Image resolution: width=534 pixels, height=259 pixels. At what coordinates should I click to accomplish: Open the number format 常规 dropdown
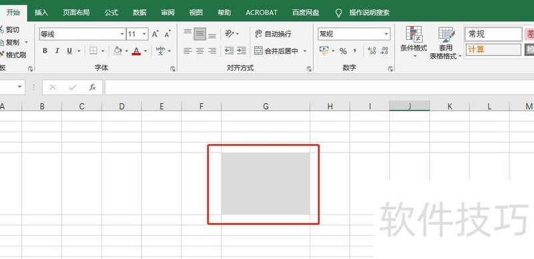(386, 34)
